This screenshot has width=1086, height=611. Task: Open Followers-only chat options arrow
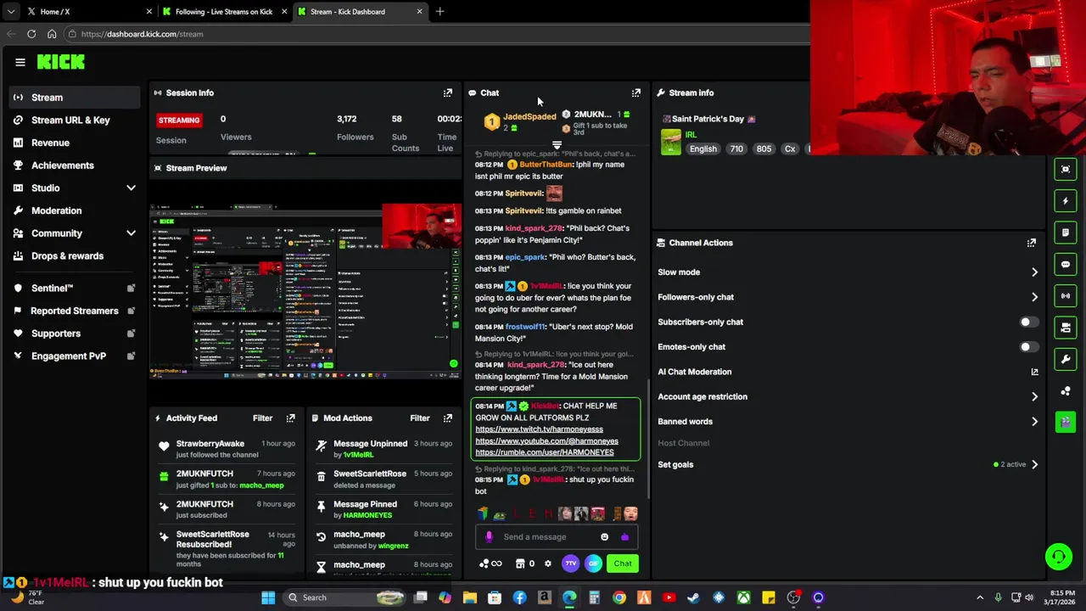[x=1034, y=297]
